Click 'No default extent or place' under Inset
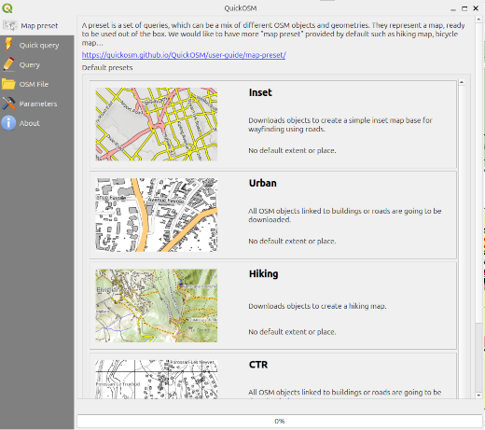 pyautogui.click(x=292, y=150)
